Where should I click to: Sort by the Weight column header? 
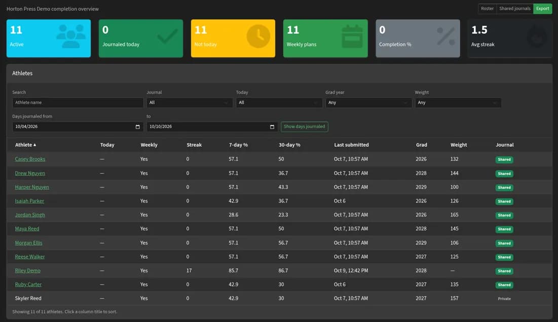pyautogui.click(x=458, y=145)
